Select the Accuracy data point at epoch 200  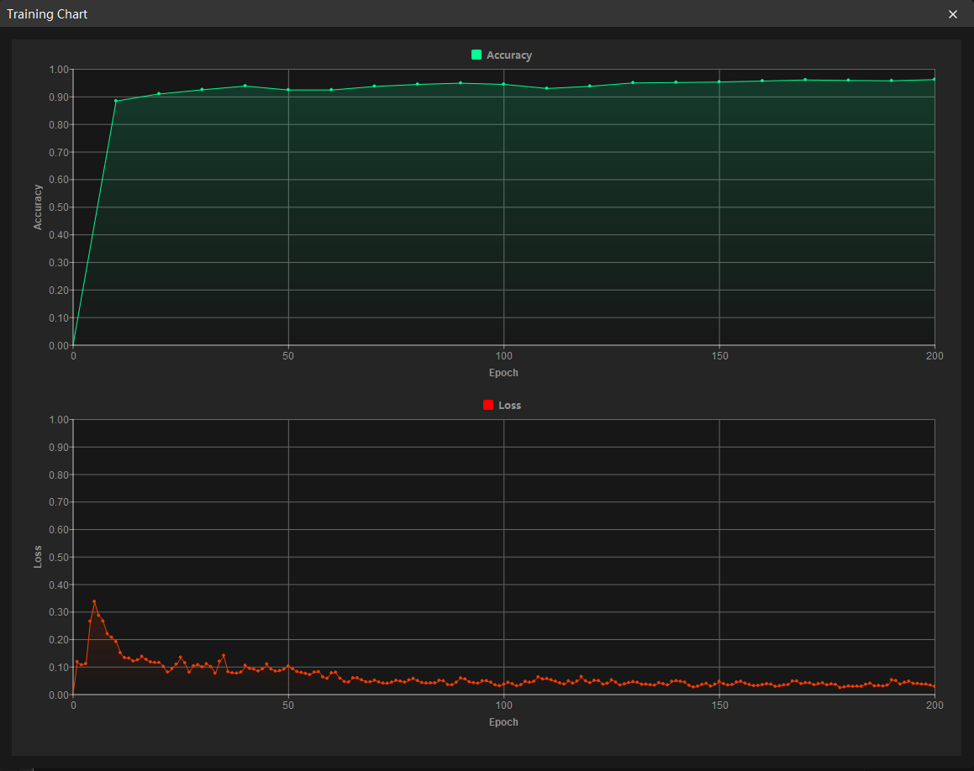pos(935,80)
